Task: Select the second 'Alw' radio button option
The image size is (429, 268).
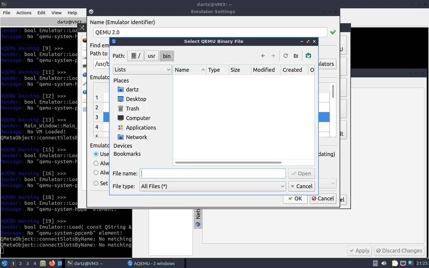Action: click(96, 172)
